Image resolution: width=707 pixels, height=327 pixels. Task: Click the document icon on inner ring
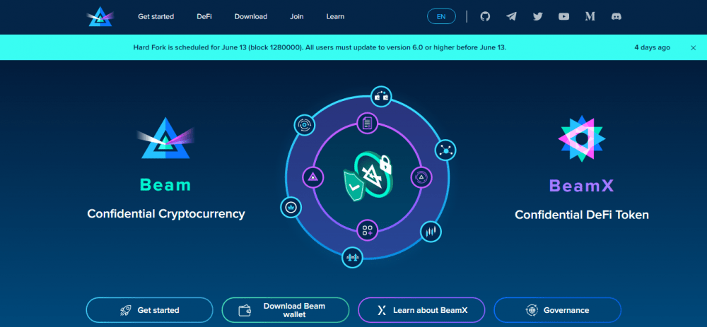367,123
